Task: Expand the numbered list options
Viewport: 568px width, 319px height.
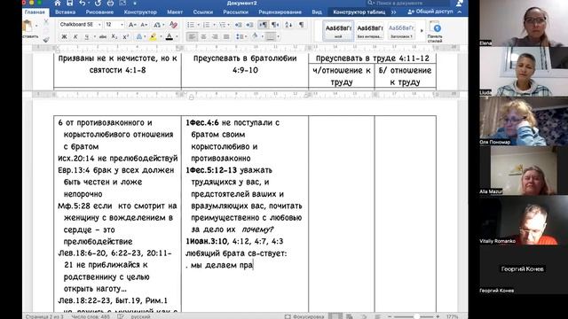Action: (x=214, y=25)
